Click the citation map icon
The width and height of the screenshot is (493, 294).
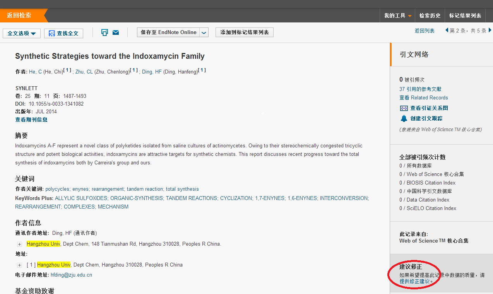click(404, 108)
